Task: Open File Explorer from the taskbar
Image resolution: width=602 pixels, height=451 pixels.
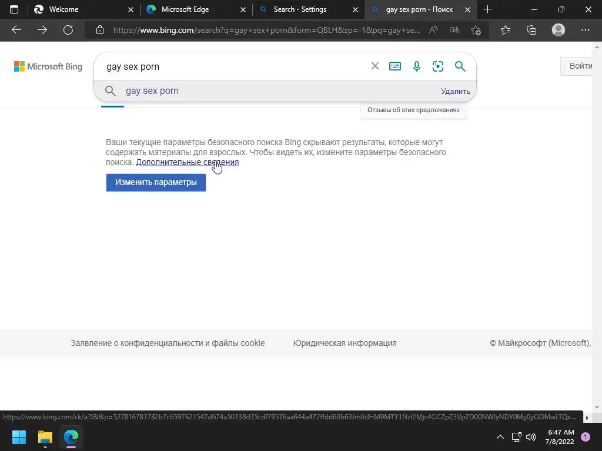Action: tap(45, 437)
